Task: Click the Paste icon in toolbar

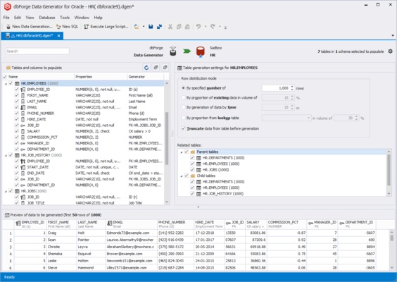Action: coord(187,26)
